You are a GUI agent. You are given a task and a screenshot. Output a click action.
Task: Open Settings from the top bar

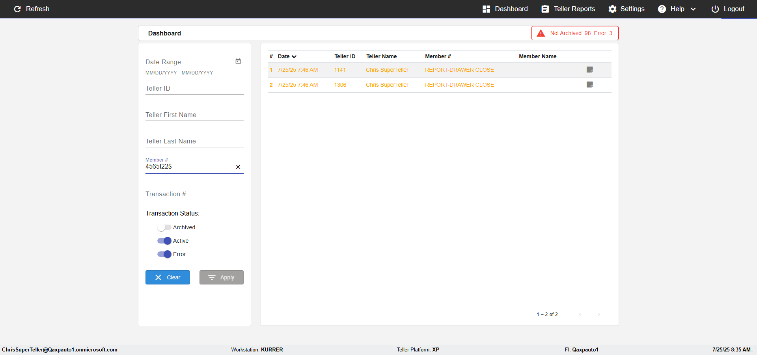click(626, 9)
